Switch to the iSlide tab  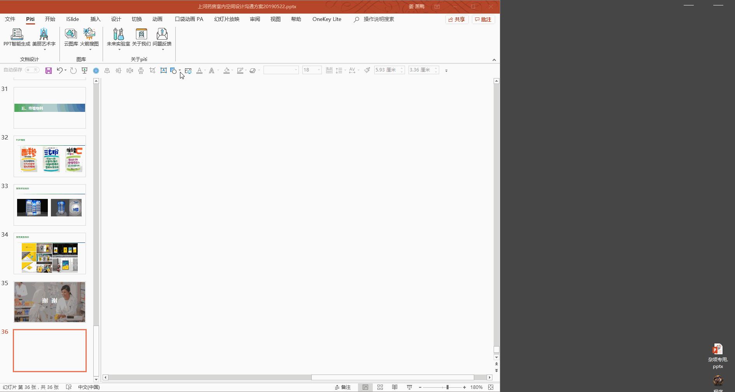73,19
